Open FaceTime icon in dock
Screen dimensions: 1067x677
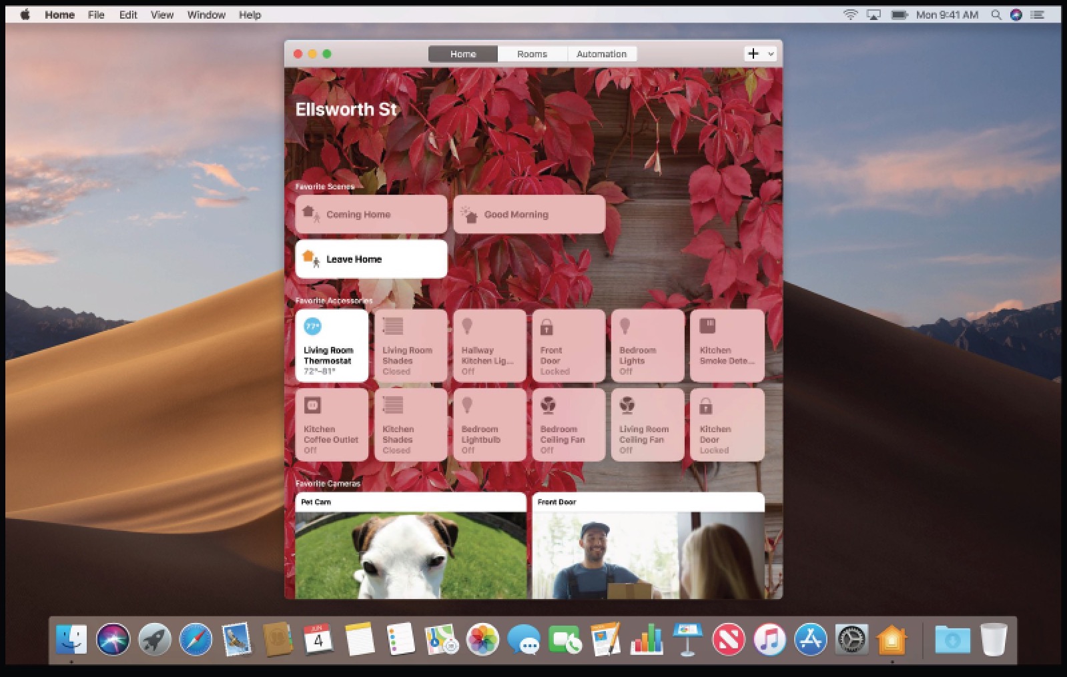(565, 640)
